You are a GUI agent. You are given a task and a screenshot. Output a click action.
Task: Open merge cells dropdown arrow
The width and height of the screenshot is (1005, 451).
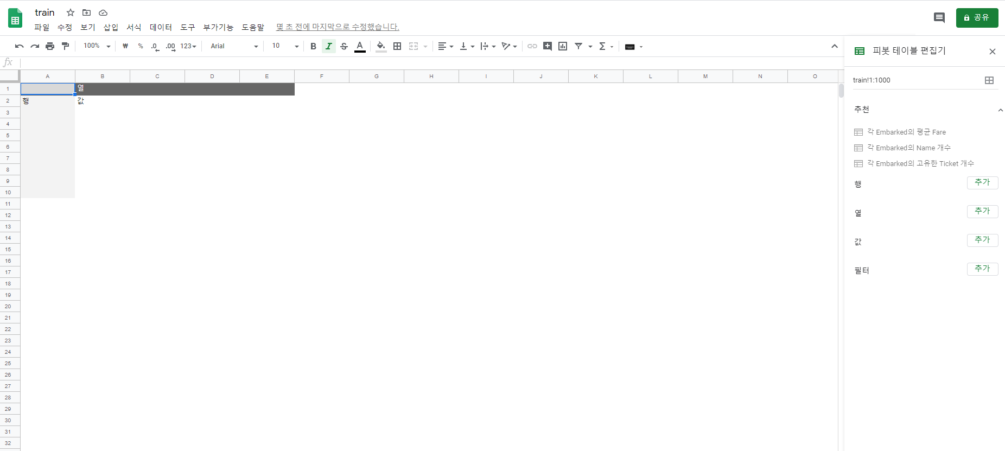point(425,47)
